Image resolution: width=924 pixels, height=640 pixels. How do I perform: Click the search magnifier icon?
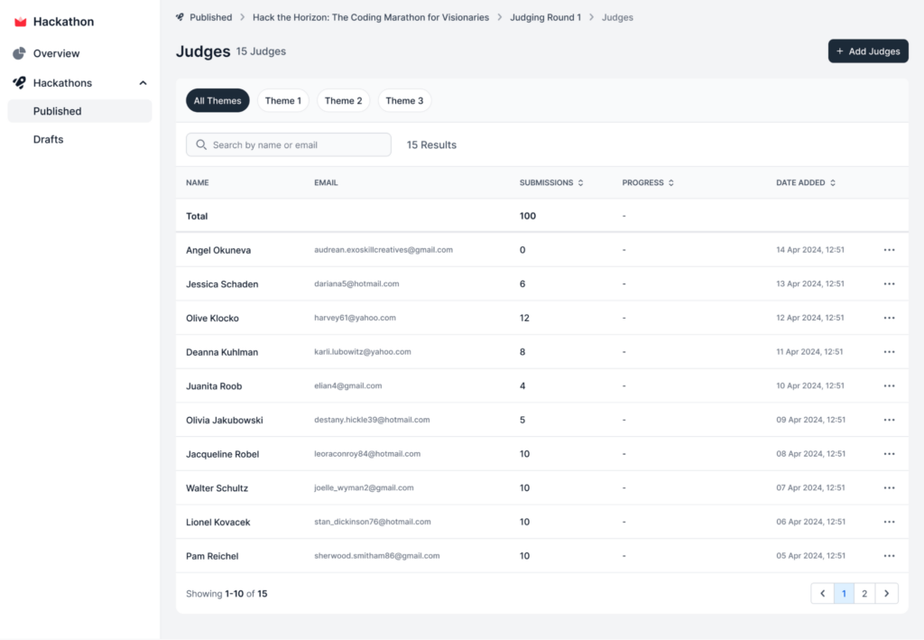pos(201,145)
